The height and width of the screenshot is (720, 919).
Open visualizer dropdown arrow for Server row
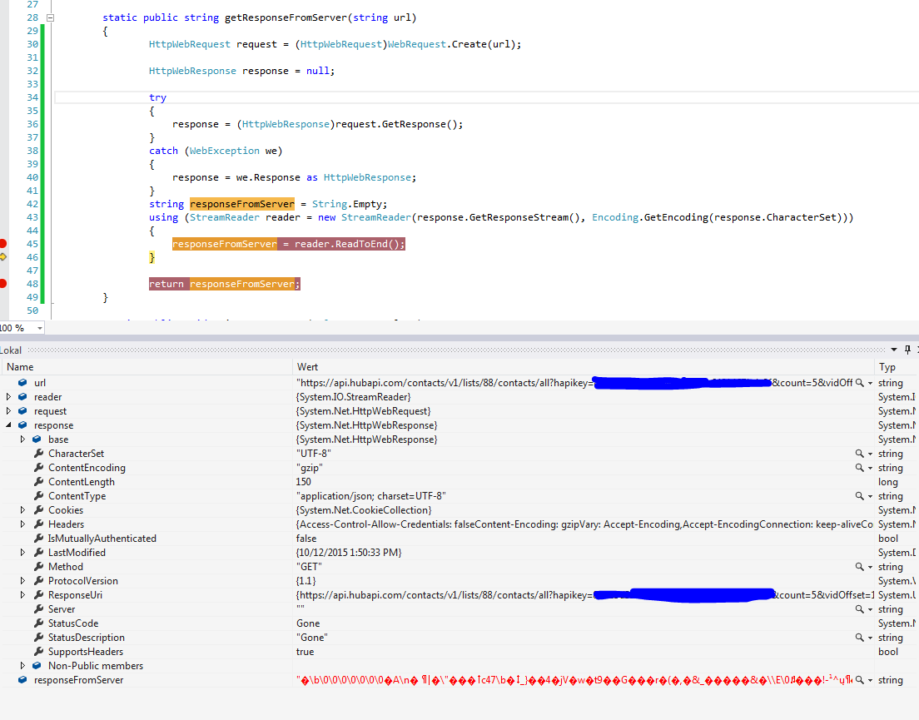click(871, 610)
